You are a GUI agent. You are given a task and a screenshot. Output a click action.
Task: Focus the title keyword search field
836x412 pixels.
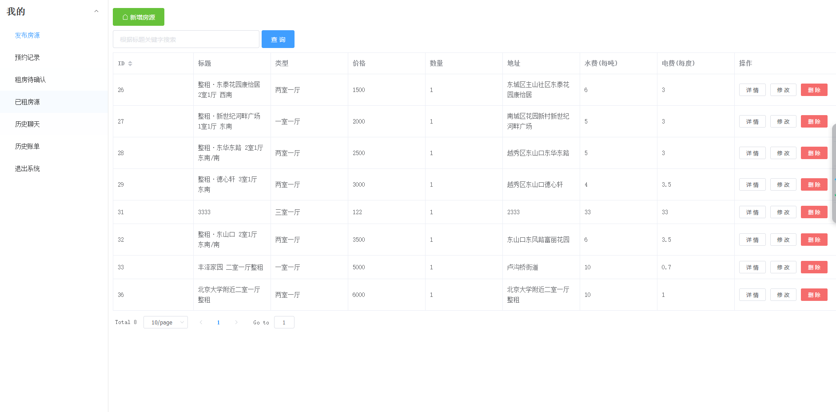(186, 39)
